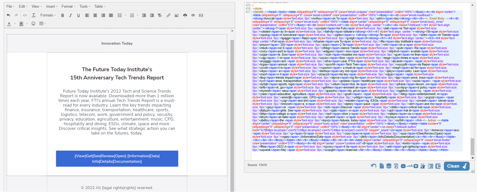Image resolution: width=477 pixels, height=192 pixels.
Task: Click the new blank page icon
Action: [x=381, y=166]
